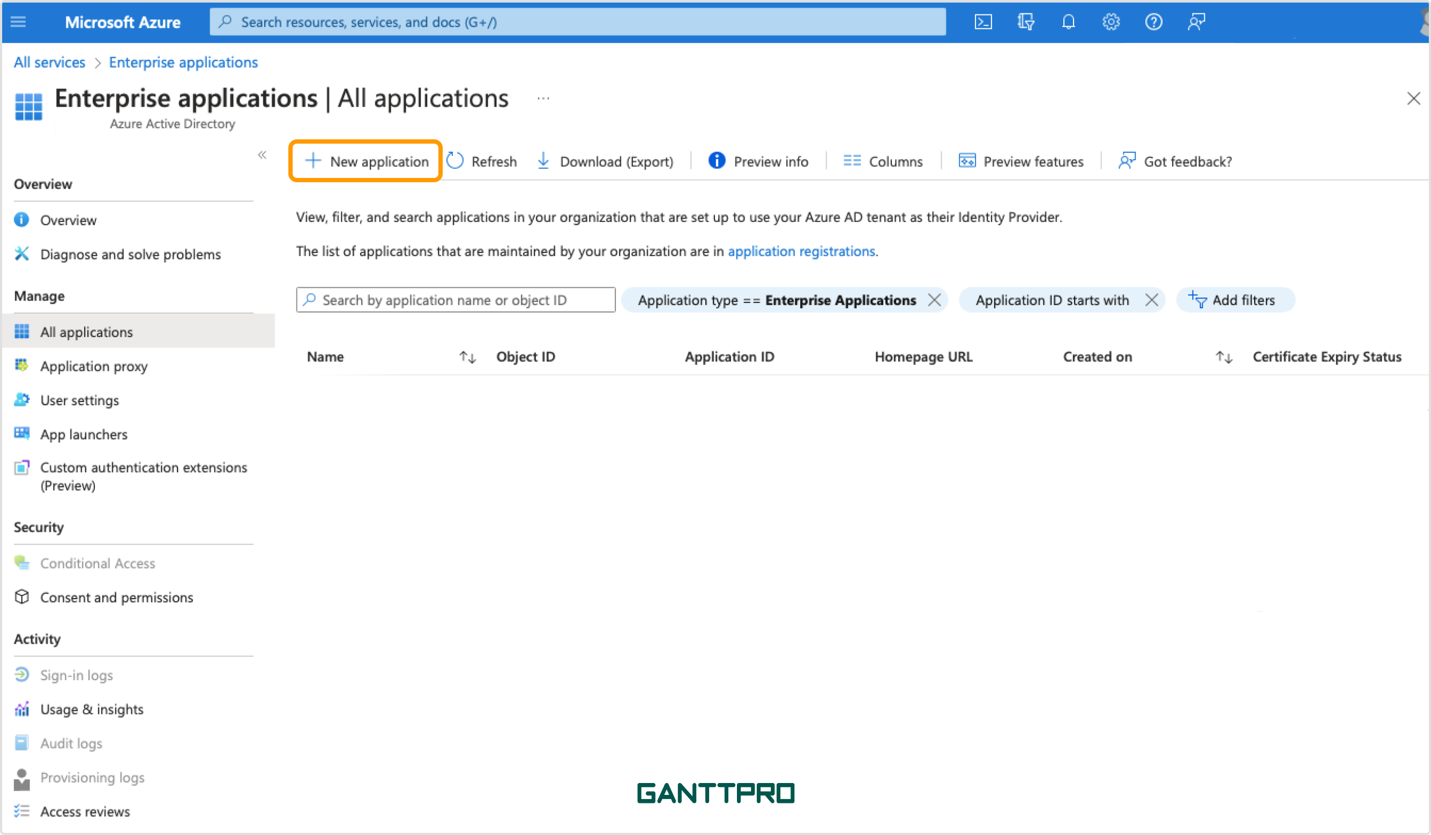Open the notifications bell
Image resolution: width=1431 pixels, height=835 pixels.
click(x=1068, y=21)
